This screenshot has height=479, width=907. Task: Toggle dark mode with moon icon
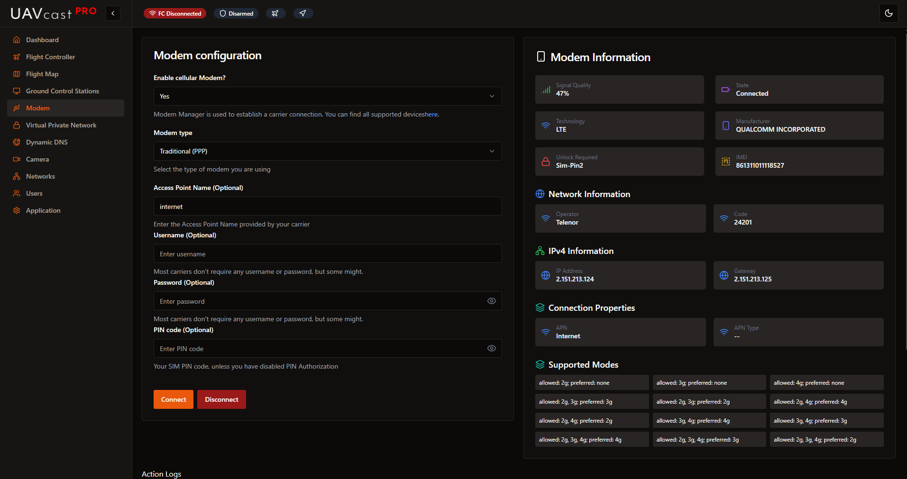(889, 13)
